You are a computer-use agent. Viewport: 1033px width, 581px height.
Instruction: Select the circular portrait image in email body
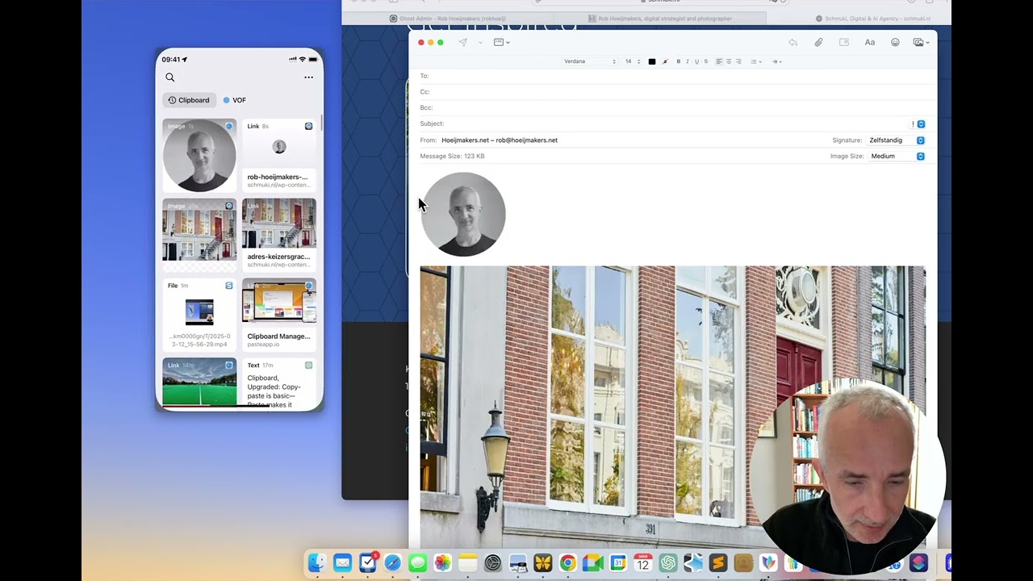coord(463,214)
